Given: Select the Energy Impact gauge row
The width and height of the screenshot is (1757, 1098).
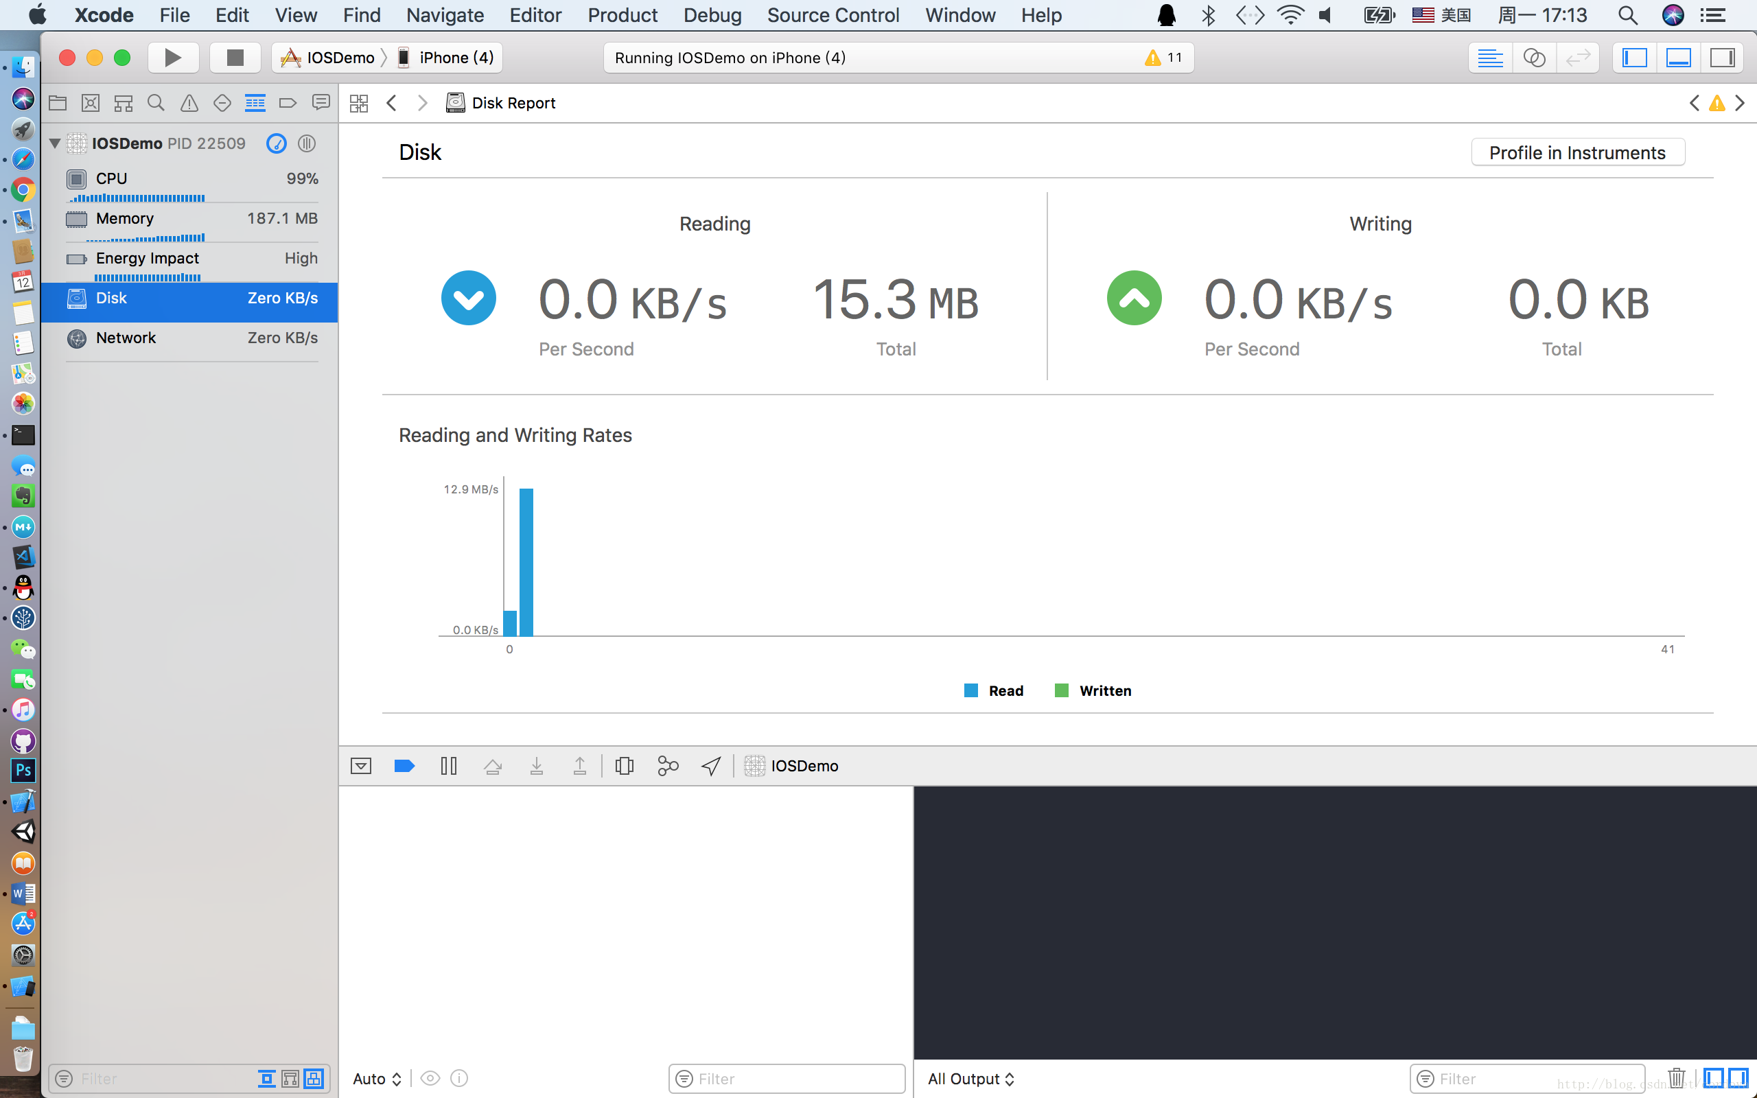Looking at the screenshot, I should click(x=190, y=263).
